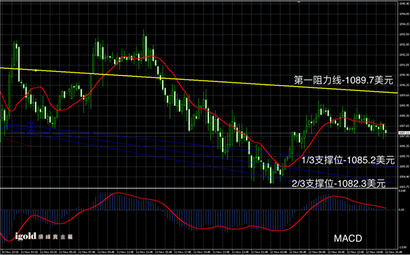410x255 pixels.
Task: Select the yellow first resistance trendline
Action: click(199, 81)
